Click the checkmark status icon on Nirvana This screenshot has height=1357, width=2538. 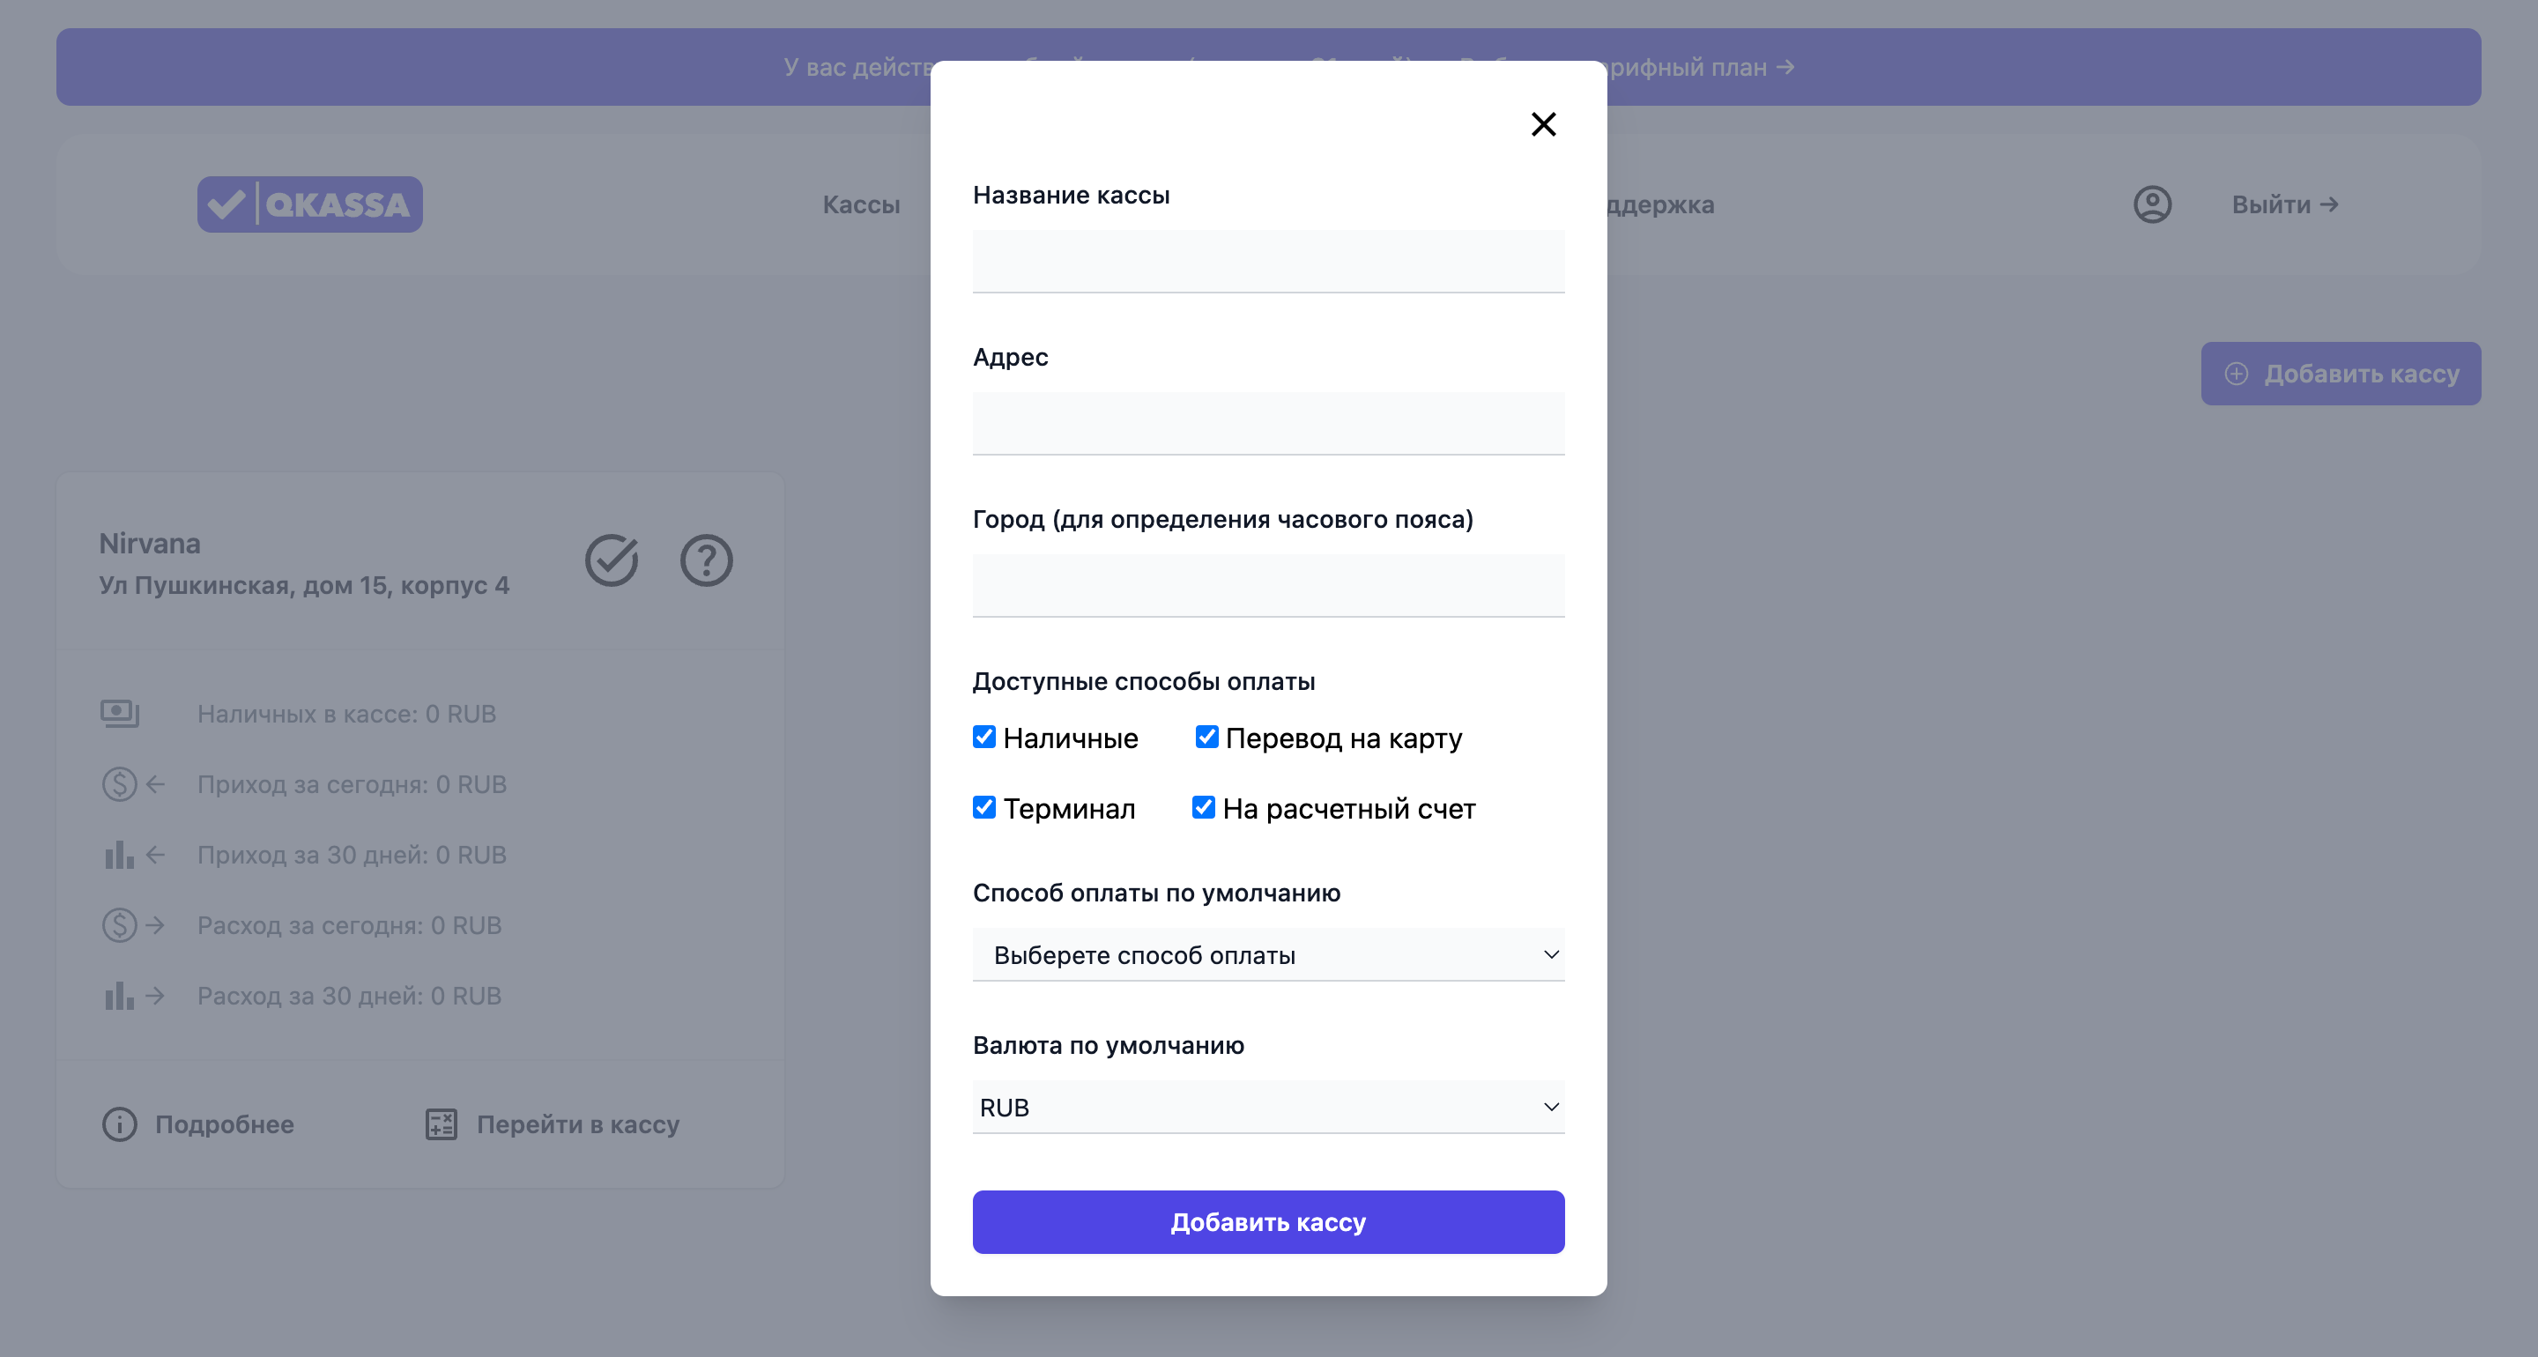pyautogui.click(x=612, y=560)
